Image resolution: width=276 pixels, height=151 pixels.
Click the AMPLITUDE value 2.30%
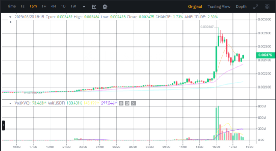pos(212,17)
